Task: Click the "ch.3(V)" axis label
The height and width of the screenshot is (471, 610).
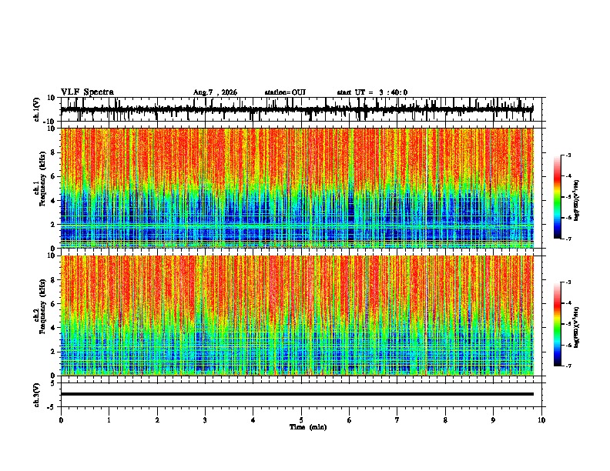Action: (37, 395)
